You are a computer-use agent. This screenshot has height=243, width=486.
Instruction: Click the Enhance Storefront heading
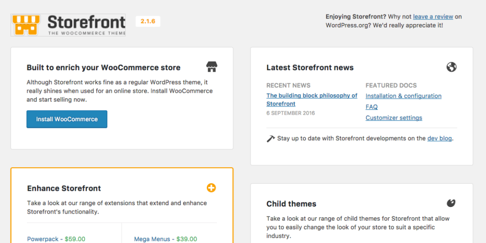click(64, 188)
